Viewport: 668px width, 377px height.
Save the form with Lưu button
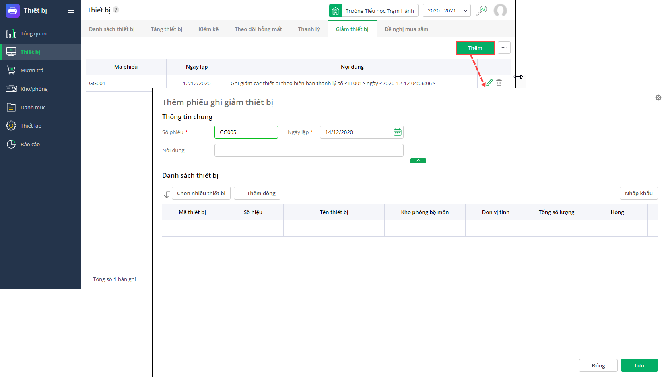pos(639,365)
